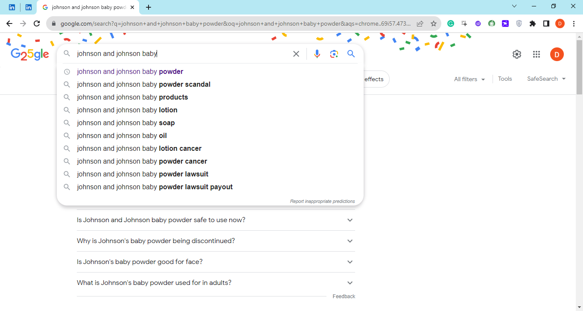Expand 'safe to use now' question
583x311 pixels.
click(216, 220)
